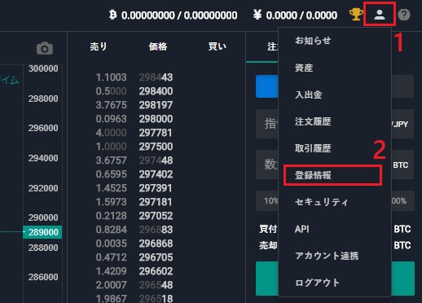This screenshot has height=303, width=422.
Task: Click the 価格 column header
Action: [x=158, y=46]
